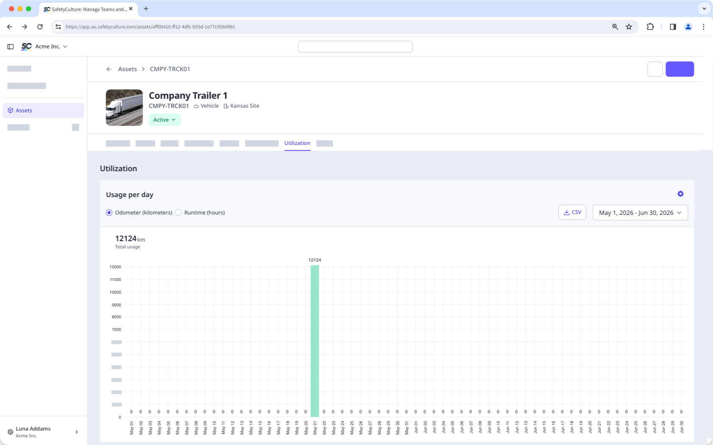This screenshot has height=445, width=713.
Task: Expand the tab search chevron at top right
Action: pos(704,8)
